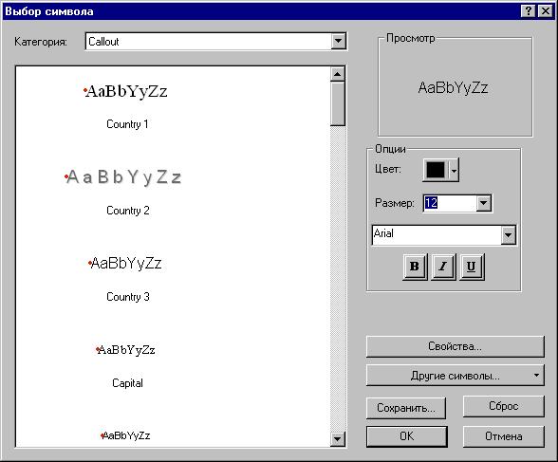Click the Сохранить... button
This screenshot has width=558, height=462.
tap(406, 408)
